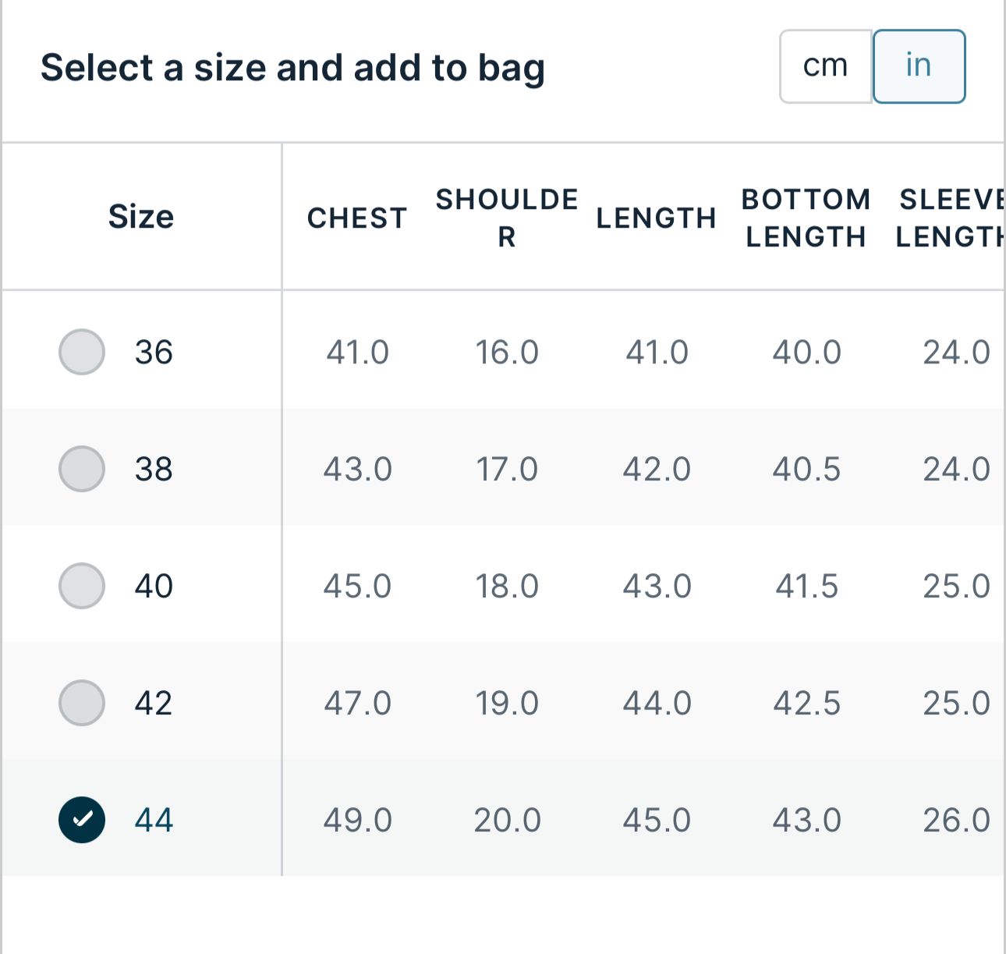Click heading Select a size and add to bag
This screenshot has width=1006, height=954.
[292, 68]
